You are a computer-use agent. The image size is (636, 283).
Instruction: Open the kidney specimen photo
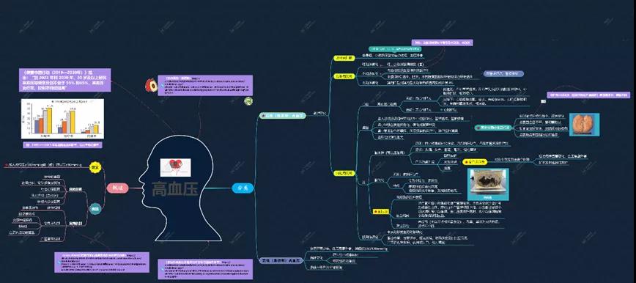[x=584, y=125]
